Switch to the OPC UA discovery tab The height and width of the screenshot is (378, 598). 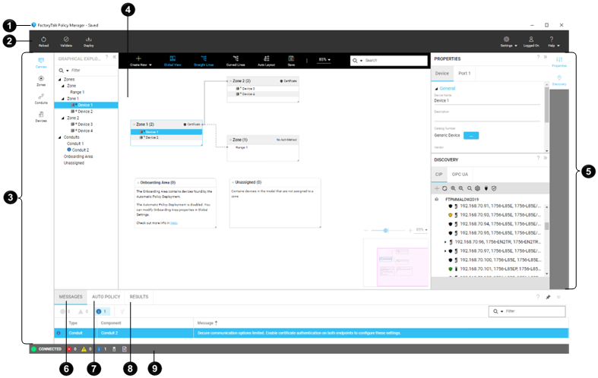tap(460, 175)
